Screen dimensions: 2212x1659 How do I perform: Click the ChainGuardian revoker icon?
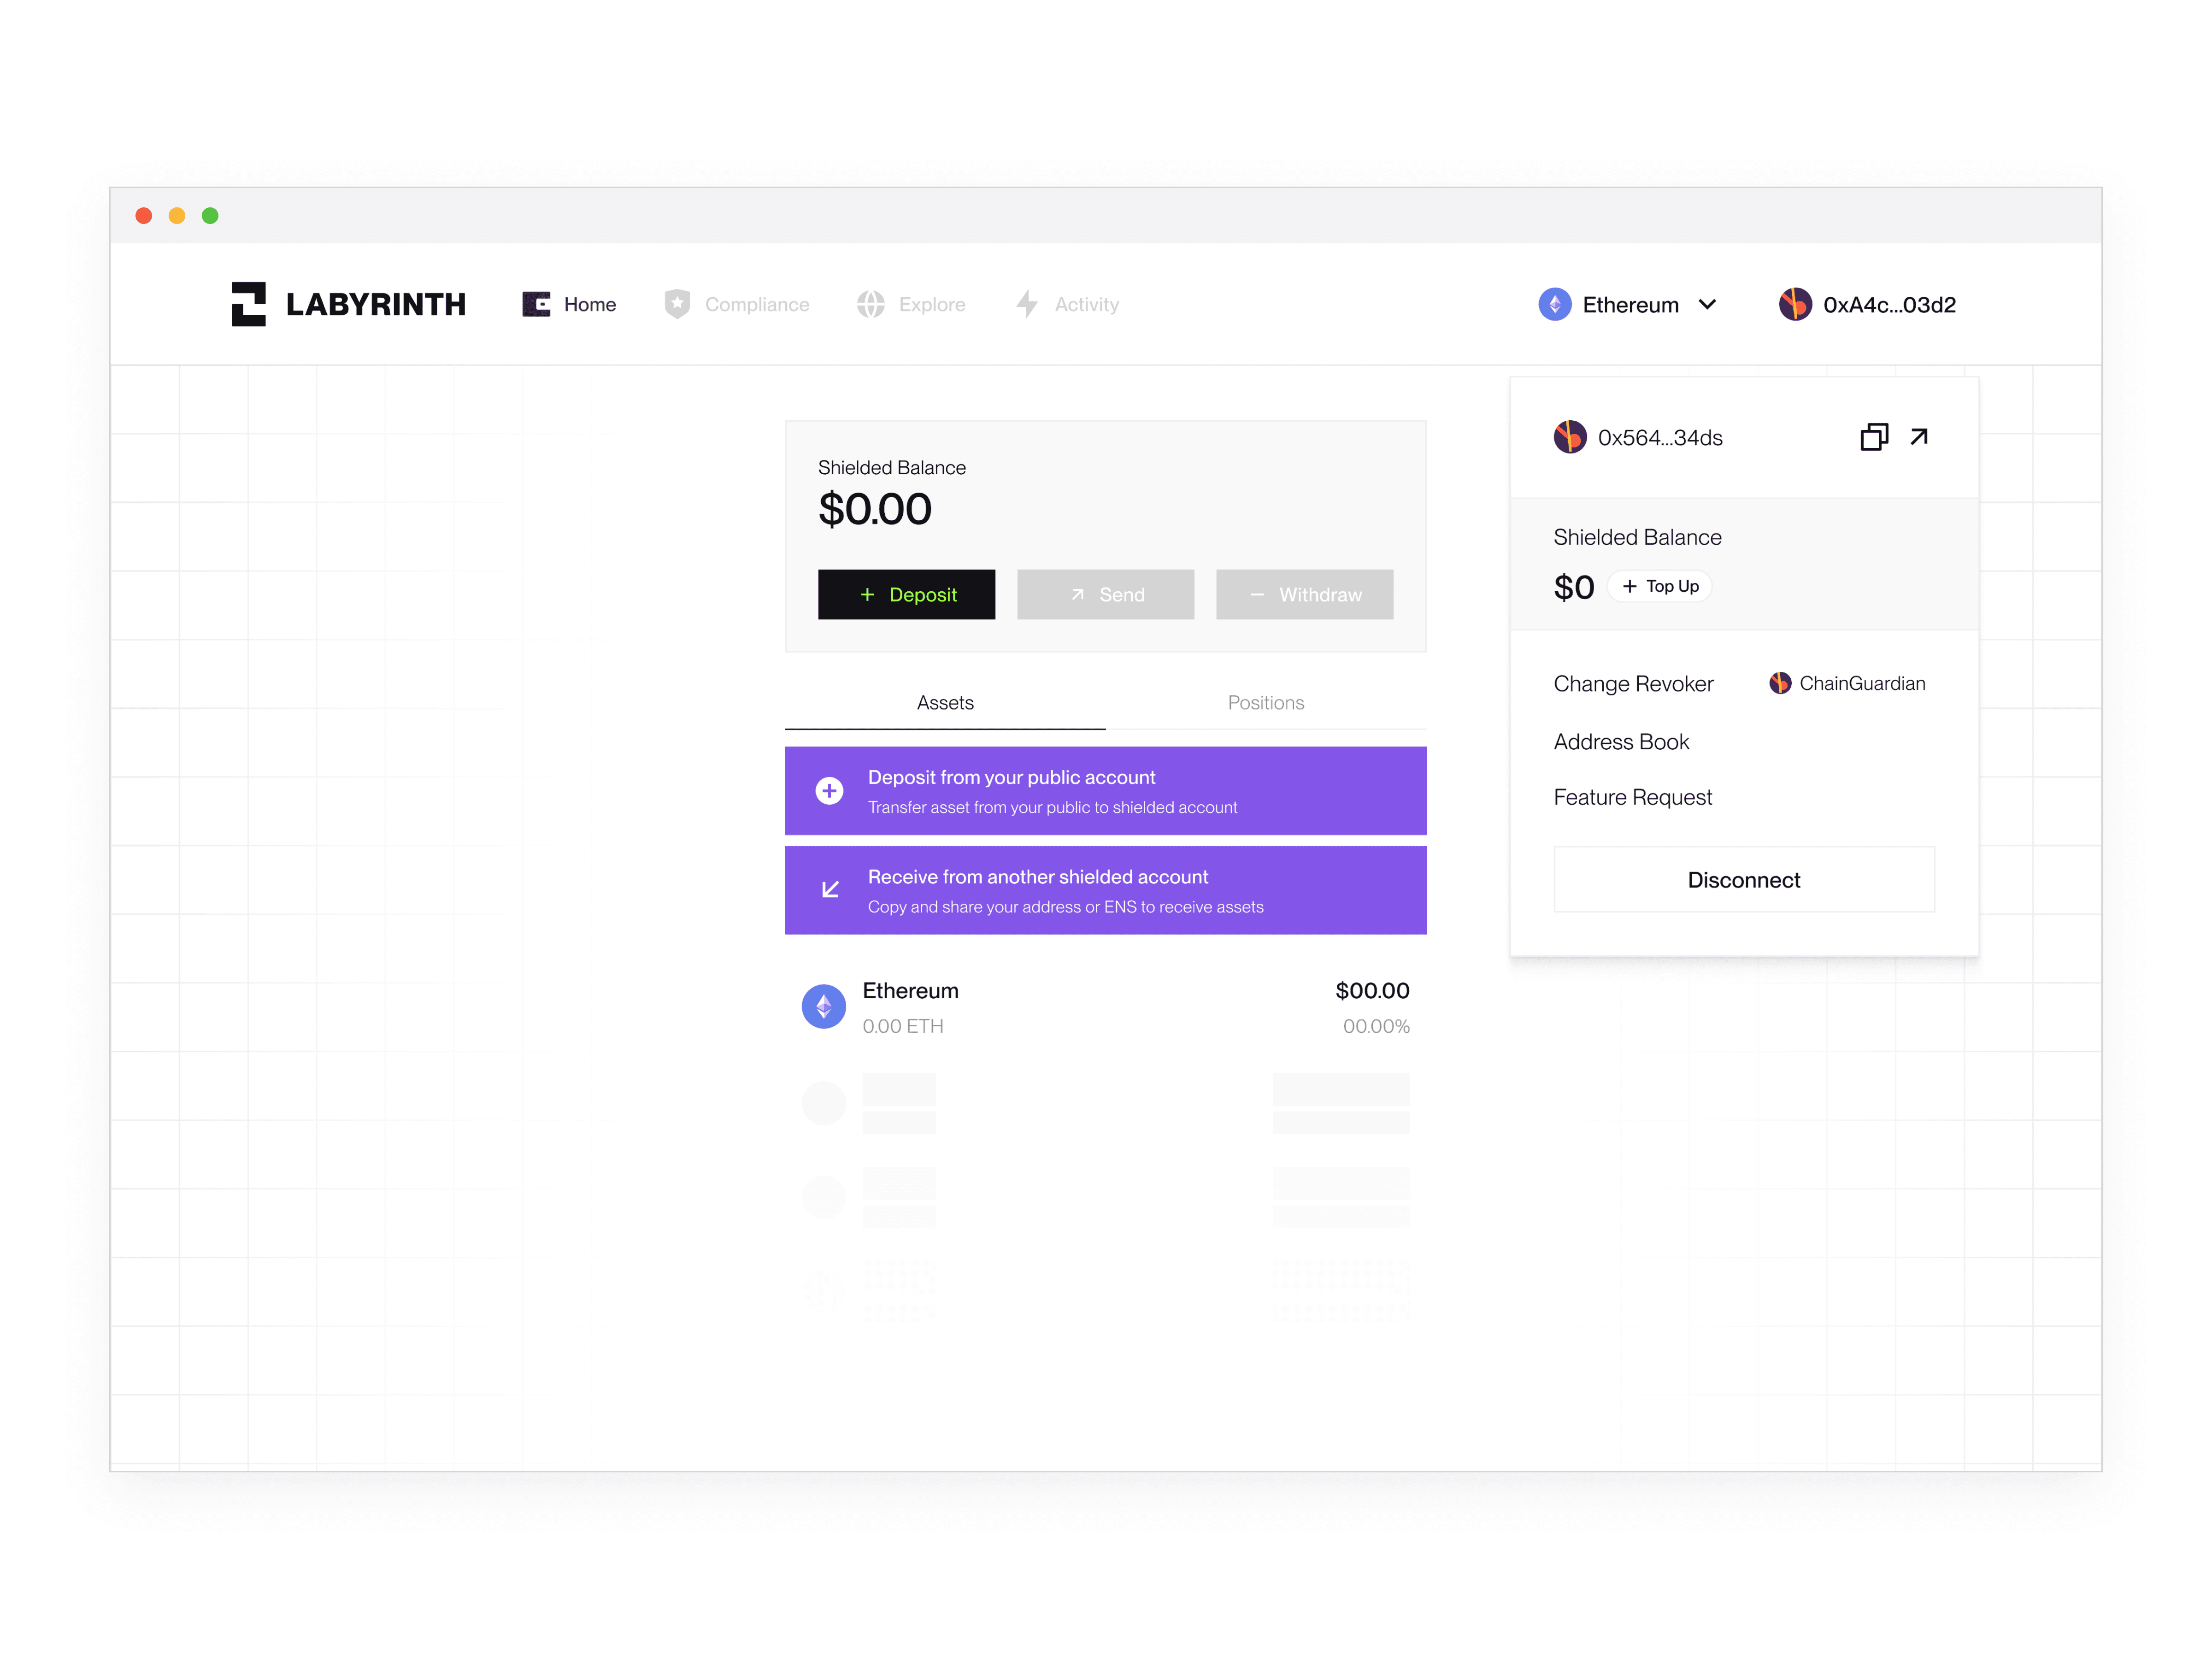click(x=1781, y=683)
